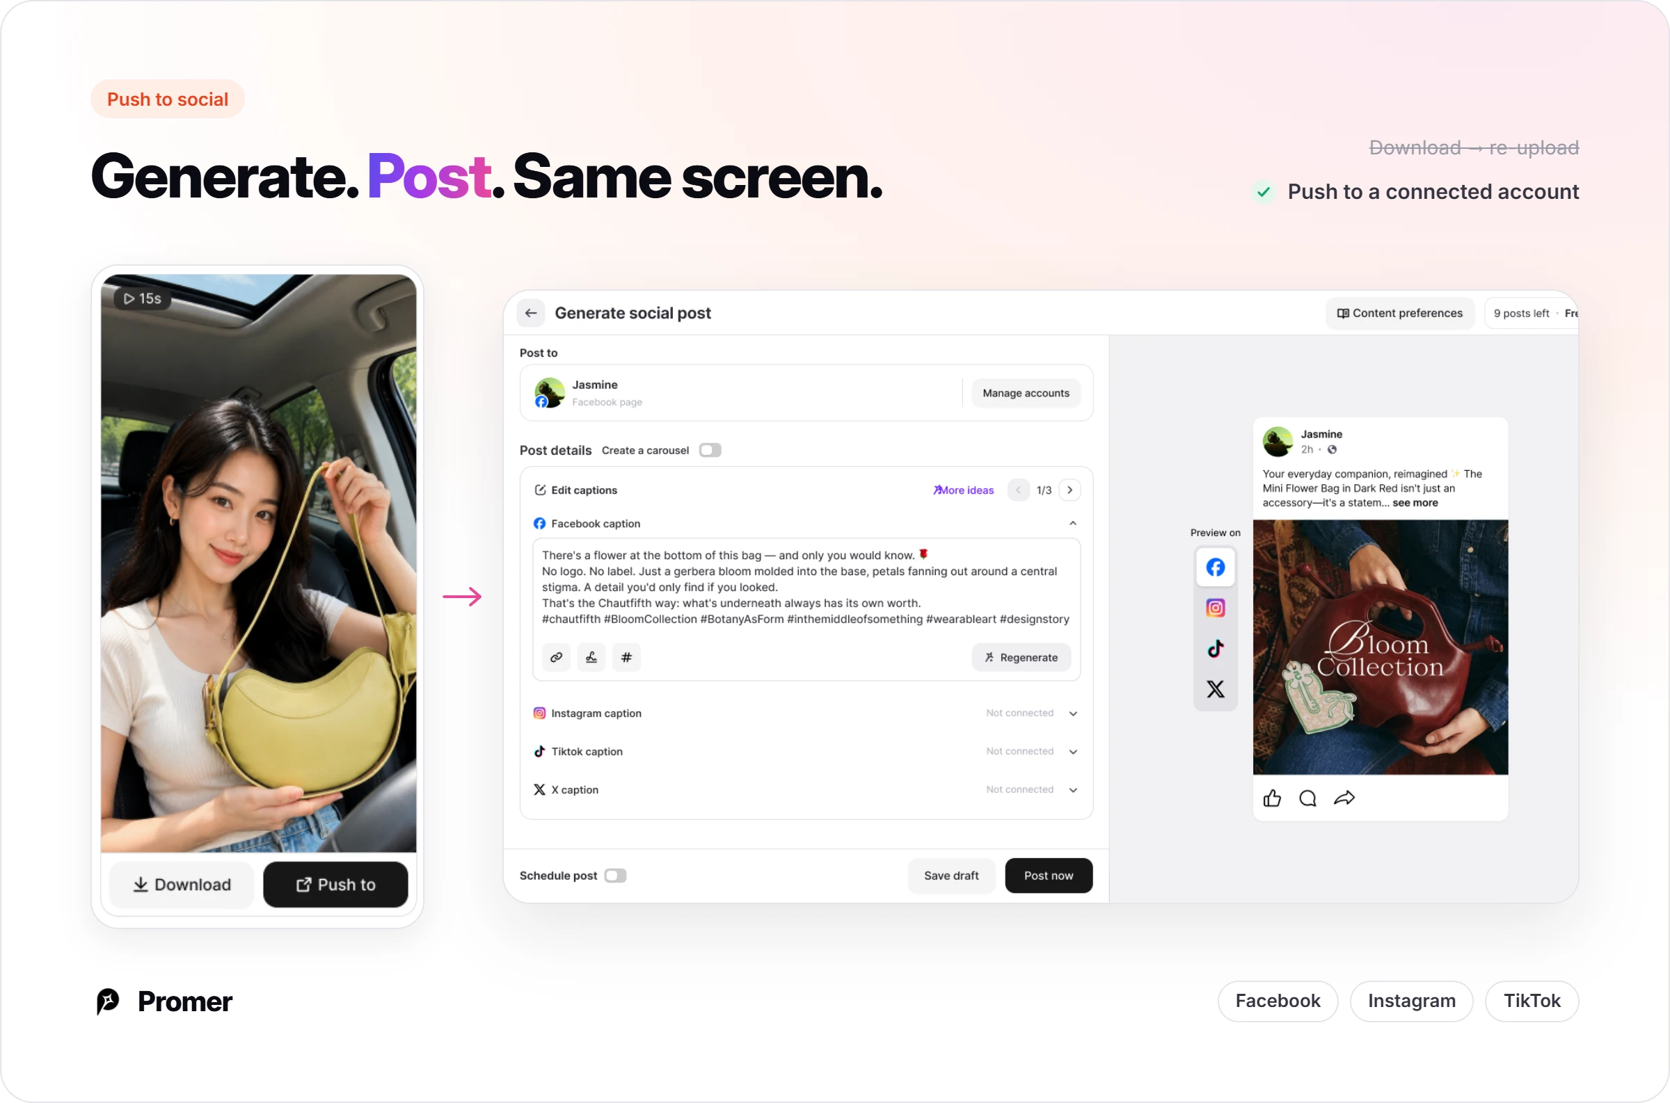Expand the Instagram caption section

tap(1073, 714)
